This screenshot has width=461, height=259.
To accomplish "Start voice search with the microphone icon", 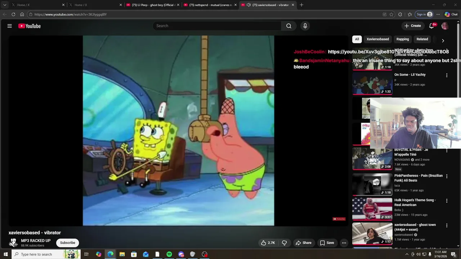I will (305, 26).
